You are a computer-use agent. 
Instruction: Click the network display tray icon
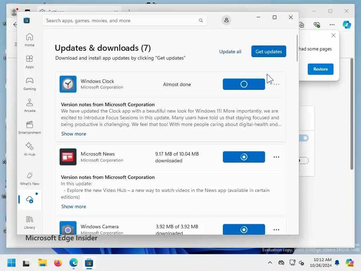tap(292, 263)
